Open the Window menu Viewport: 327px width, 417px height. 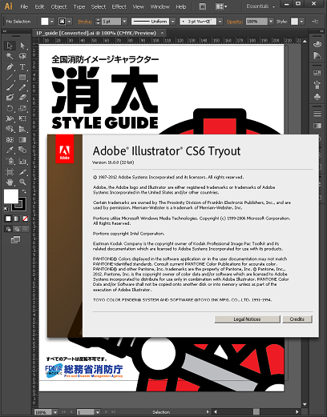point(159,6)
